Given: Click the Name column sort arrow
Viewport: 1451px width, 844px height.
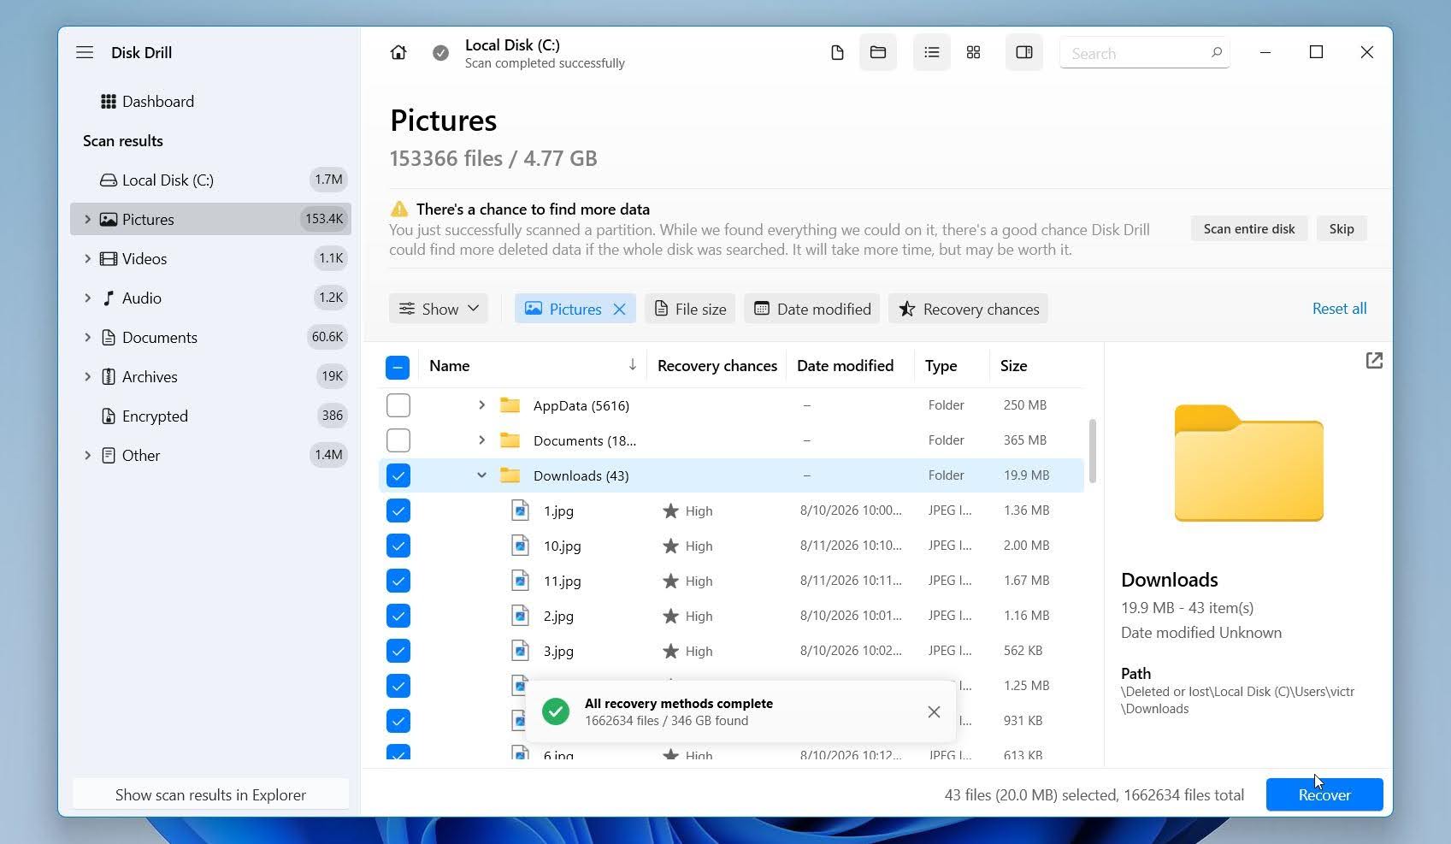Looking at the screenshot, I should coord(633,365).
